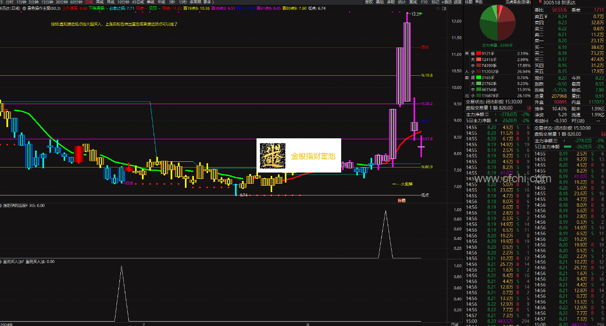Click the %19.8 retracement line label

[x=427, y=75]
